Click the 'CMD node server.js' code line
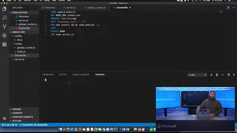Image resolution: width=237 pixels, height=133 pixels. (x=62, y=34)
